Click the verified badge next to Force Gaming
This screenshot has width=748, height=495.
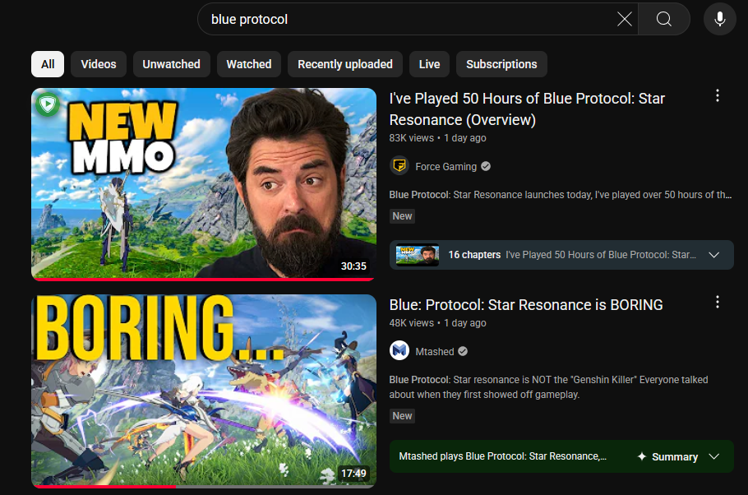[486, 166]
